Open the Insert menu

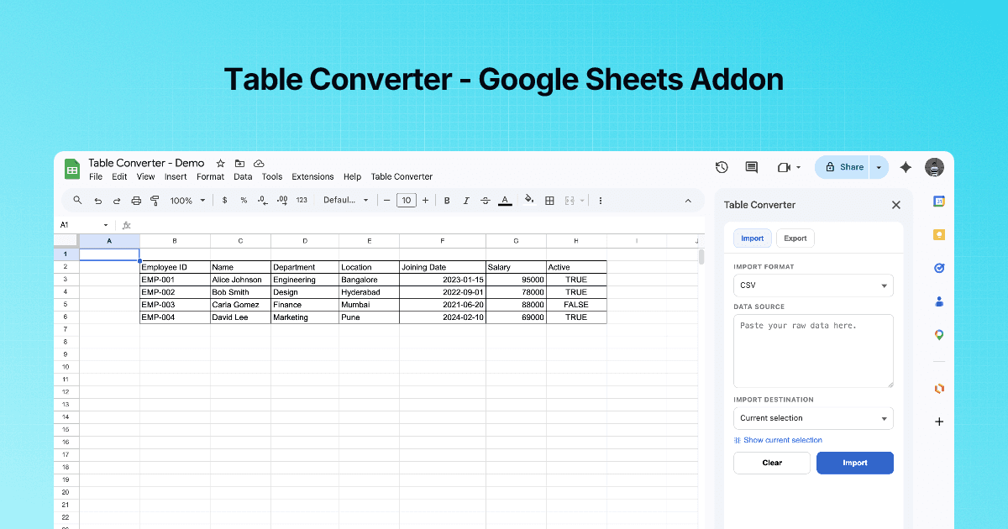point(176,176)
